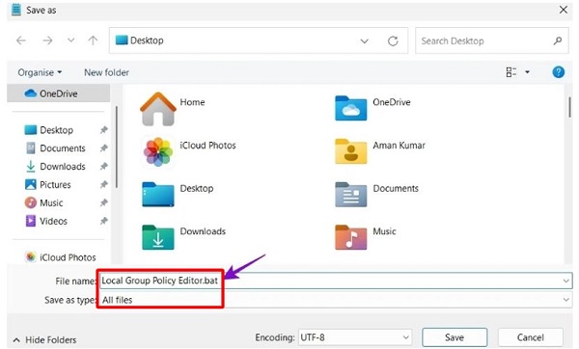Screen dimensions: 579x349
Task: Select Desktop in the sidebar quick access
Action: [57, 130]
